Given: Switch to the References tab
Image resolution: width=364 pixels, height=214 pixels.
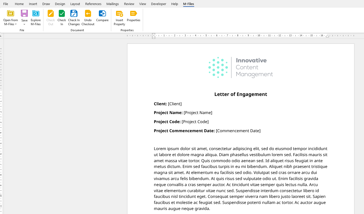Looking at the screenshot, I should [x=93, y=4].
